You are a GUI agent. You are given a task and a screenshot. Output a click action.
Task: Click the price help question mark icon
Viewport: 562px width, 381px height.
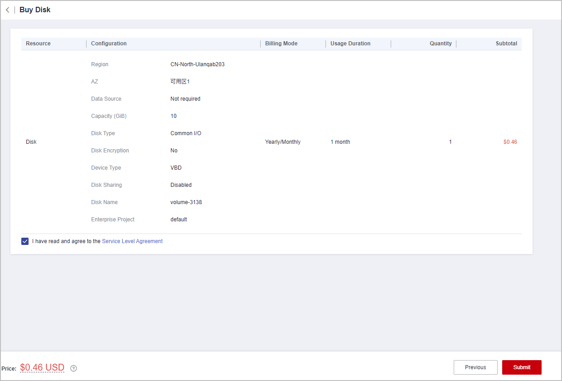pyautogui.click(x=73, y=368)
